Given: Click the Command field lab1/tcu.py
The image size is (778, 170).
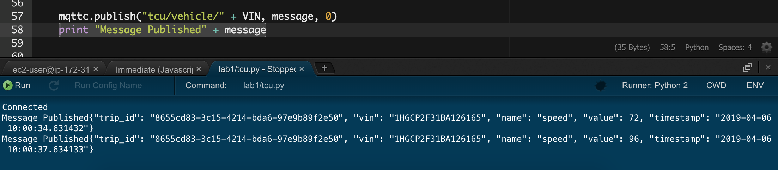Looking at the screenshot, I should click(x=264, y=85).
